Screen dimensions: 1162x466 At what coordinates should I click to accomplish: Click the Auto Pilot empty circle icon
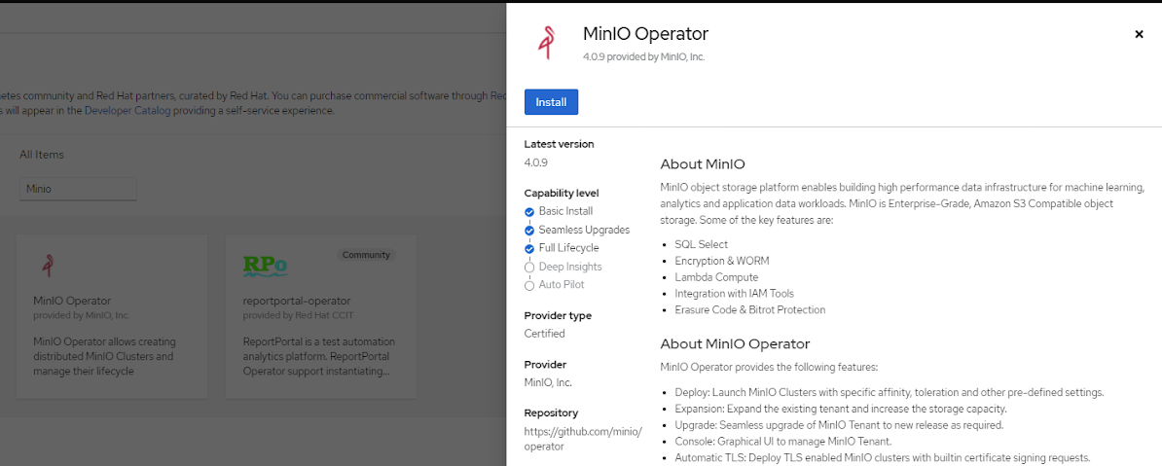(529, 285)
